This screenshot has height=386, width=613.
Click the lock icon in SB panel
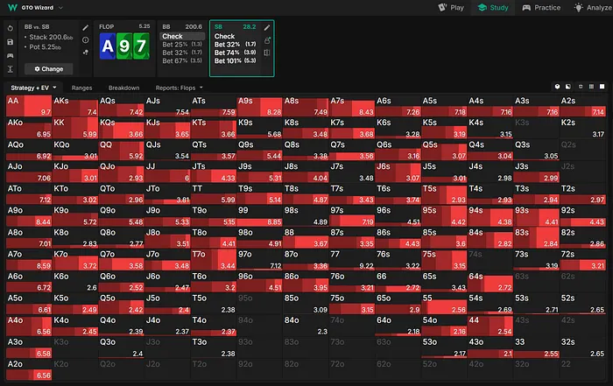(x=267, y=40)
